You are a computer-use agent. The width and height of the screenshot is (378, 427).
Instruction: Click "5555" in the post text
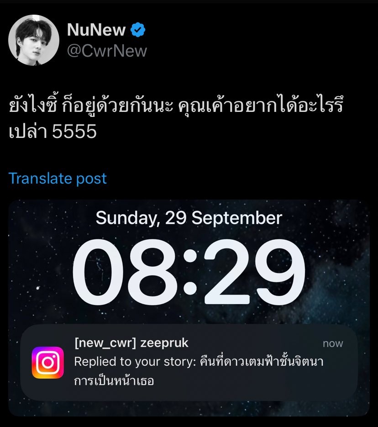pos(74,131)
